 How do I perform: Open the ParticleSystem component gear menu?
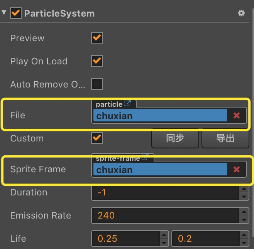(241, 13)
